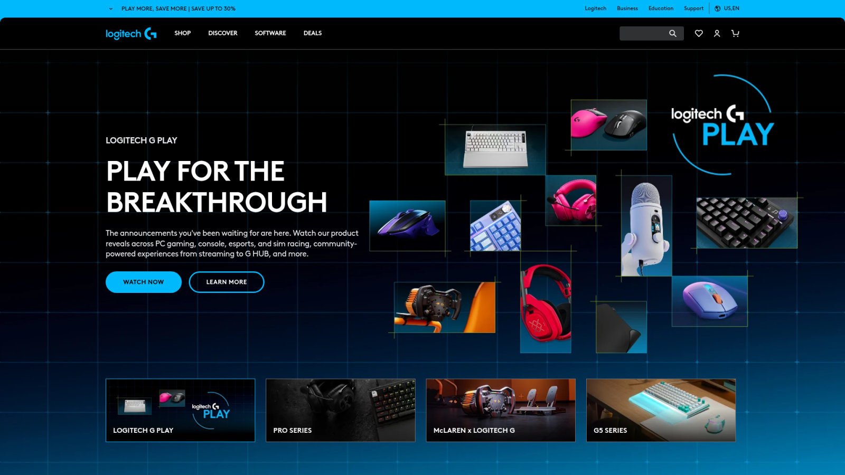This screenshot has width=845, height=475.
Task: Click the pink and black mice tile
Action: click(x=608, y=125)
